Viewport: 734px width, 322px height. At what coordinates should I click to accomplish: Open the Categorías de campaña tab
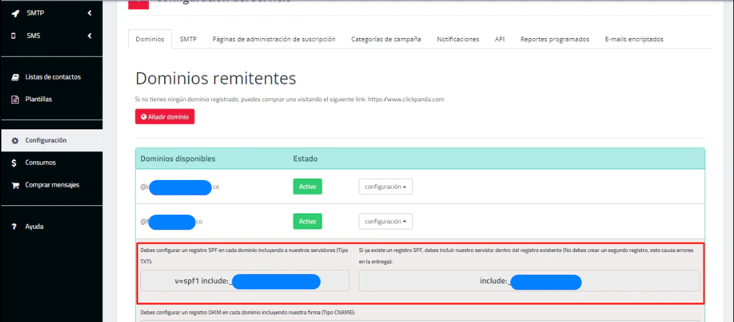click(386, 39)
